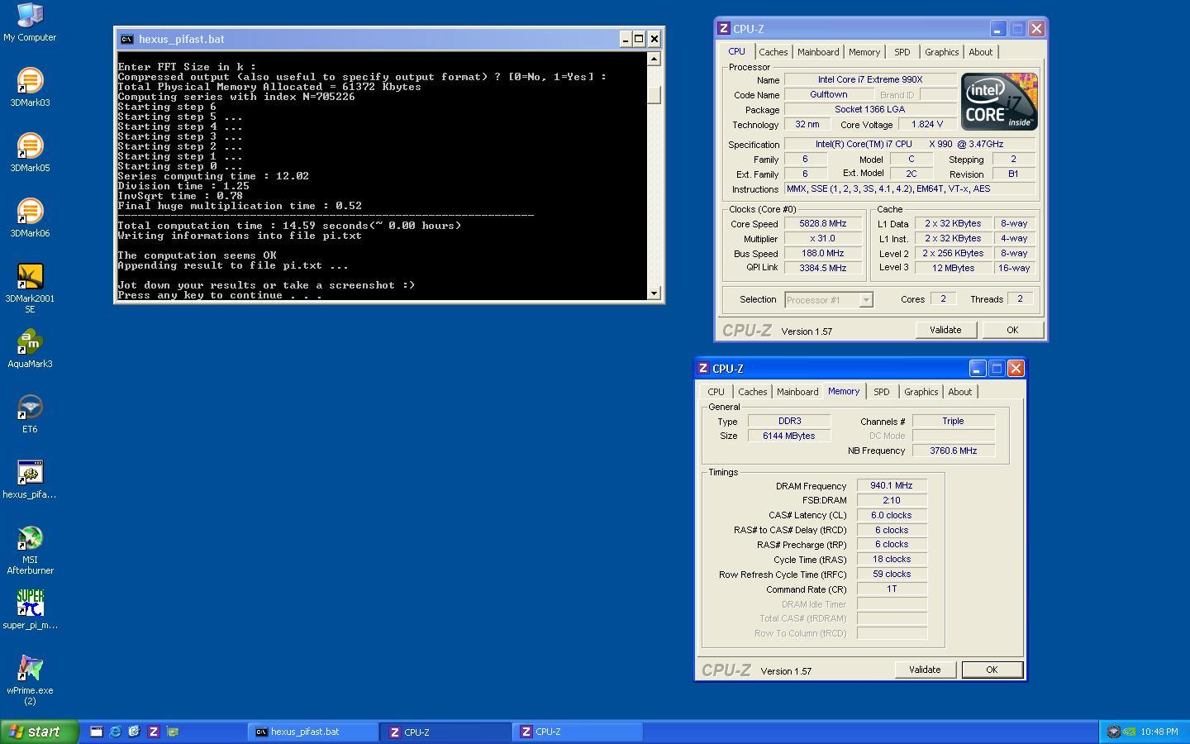
Task: Switch to Graphics tab in upper CPU-Z window
Action: click(x=942, y=52)
